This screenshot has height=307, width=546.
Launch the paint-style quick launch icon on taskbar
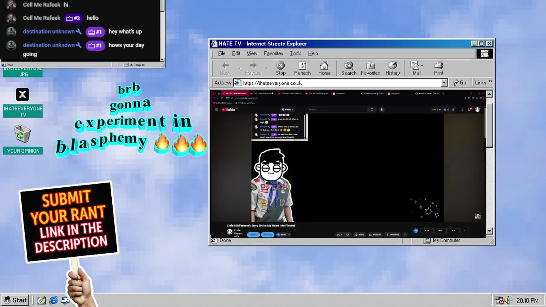pyautogui.click(x=41, y=300)
